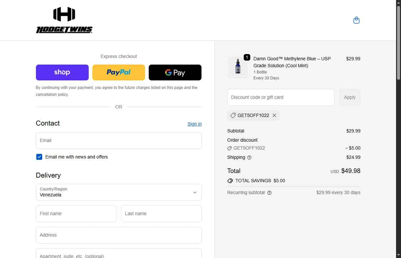Click the Express checkout heading
Image resolution: width=401 pixels, height=258 pixels.
(x=119, y=56)
